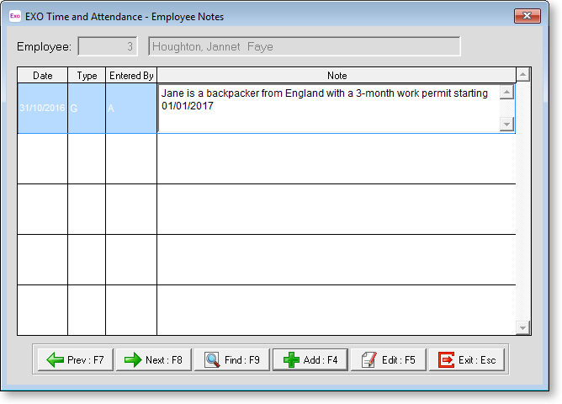Viewport: 562px width, 404px height.
Task: Select the 31/10/2016 date cell
Action: coord(42,109)
